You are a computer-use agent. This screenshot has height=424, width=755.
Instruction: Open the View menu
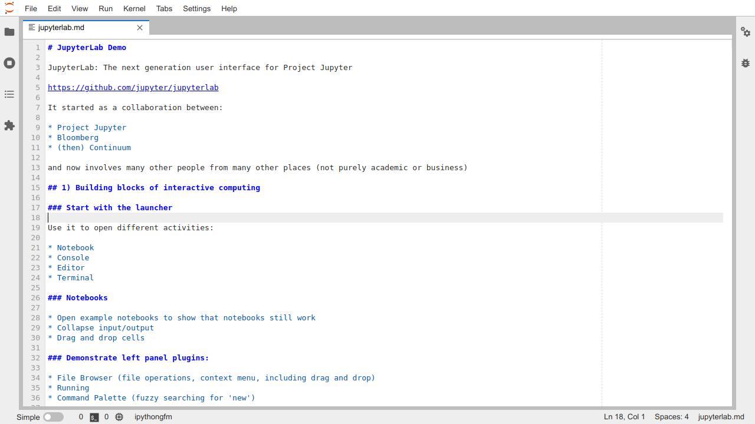(80, 8)
